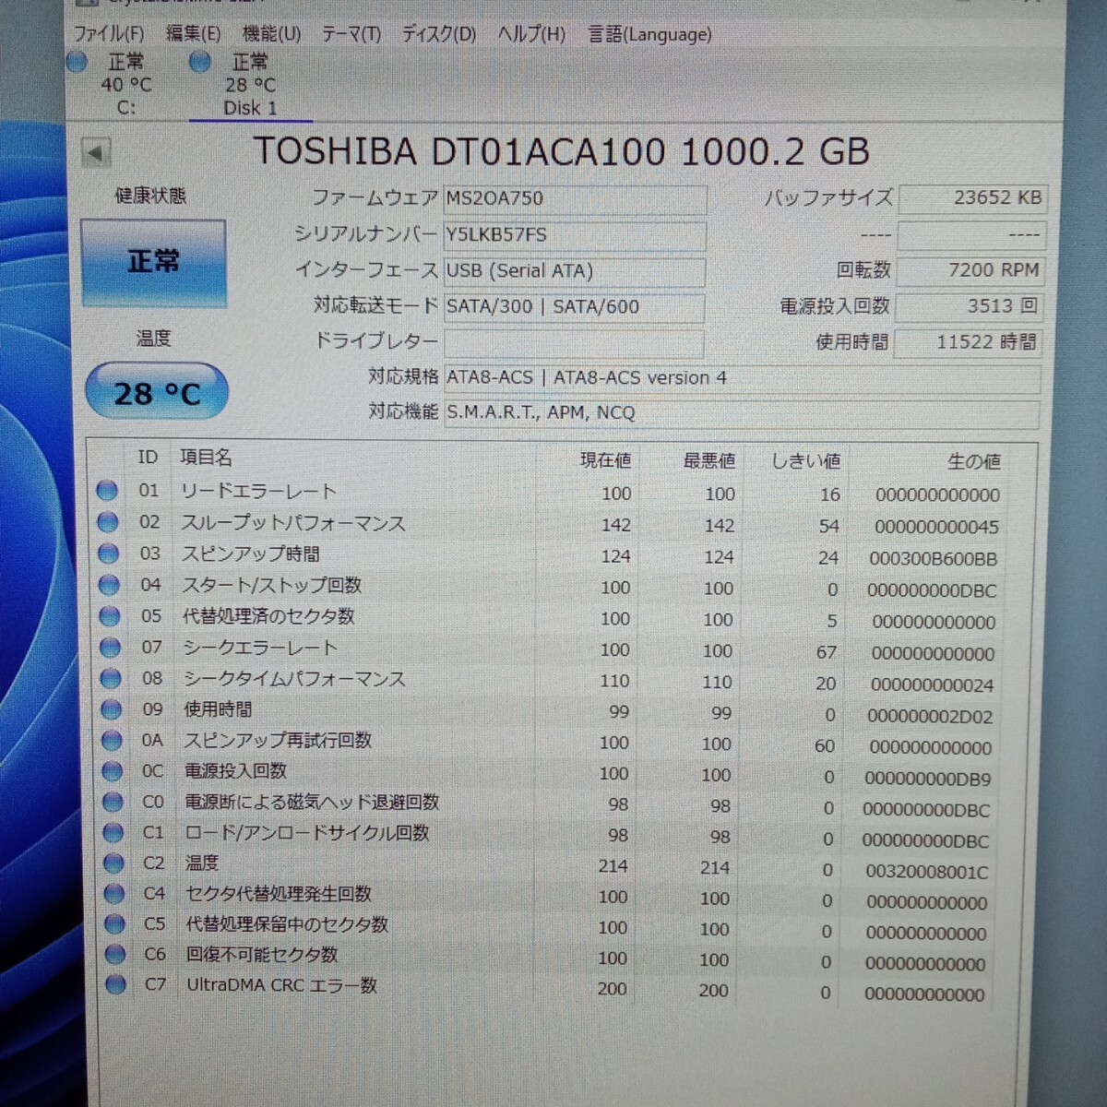This screenshot has height=1107, width=1107.
Task: Click status icon for C1 ロード/アンロードサイクル回数
Action: (113, 832)
